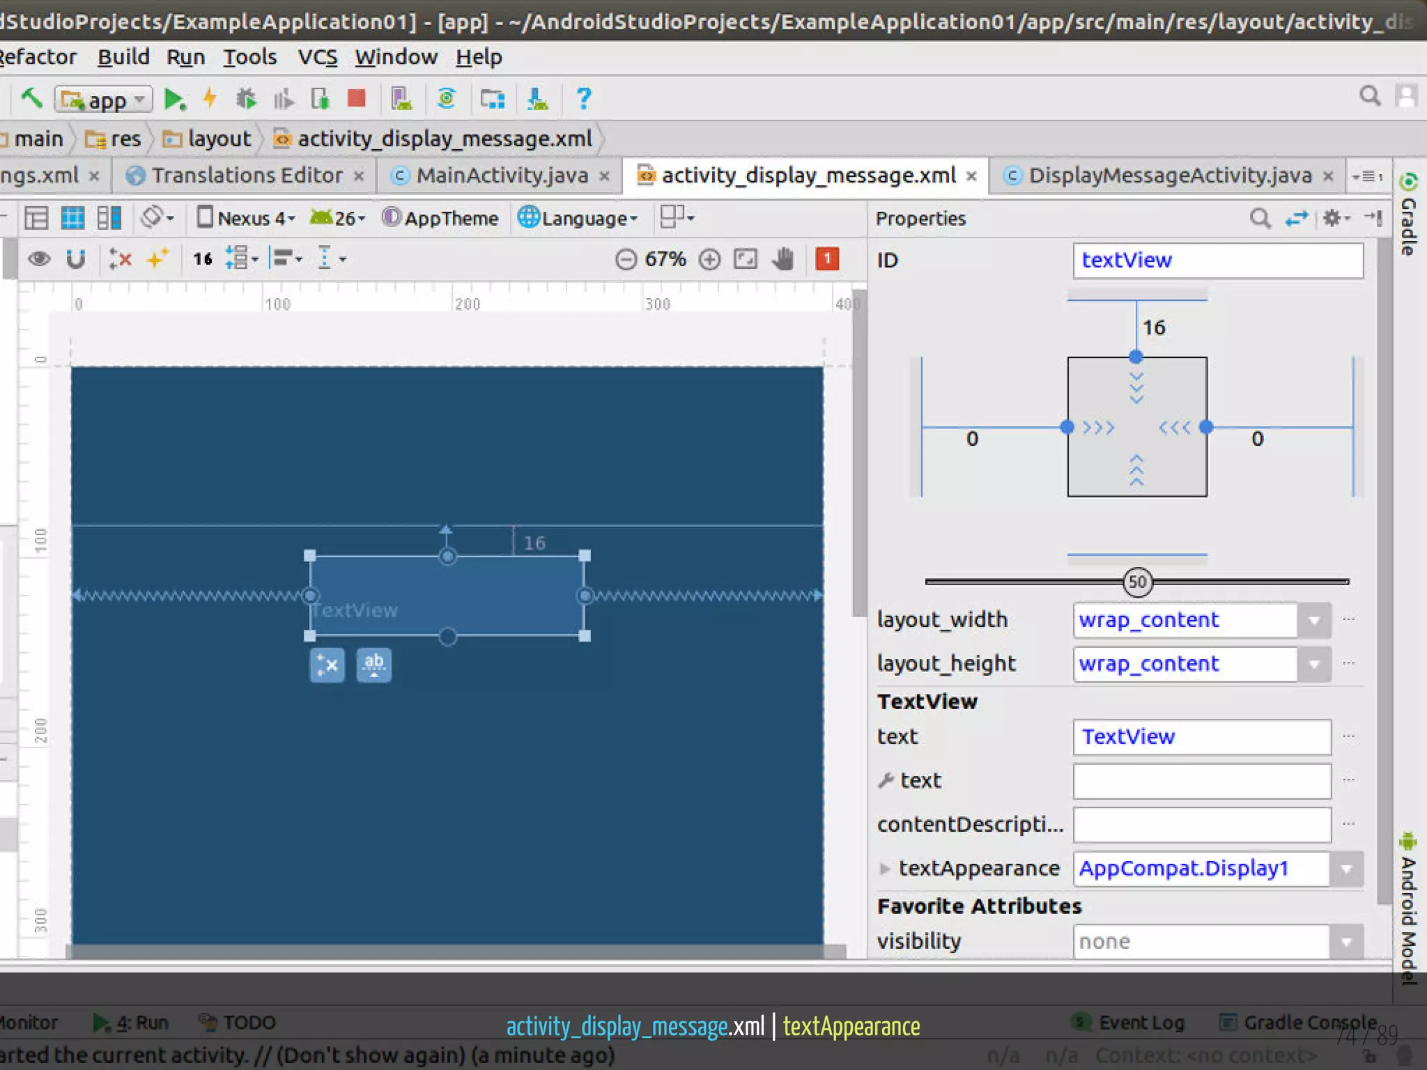
Task: Run the app with green play button
Action: 174,99
